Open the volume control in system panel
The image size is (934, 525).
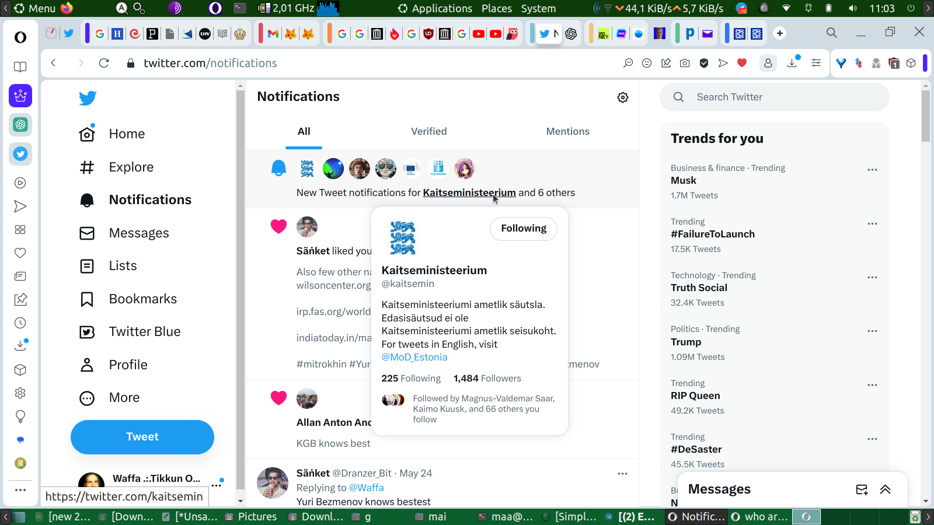point(853,8)
